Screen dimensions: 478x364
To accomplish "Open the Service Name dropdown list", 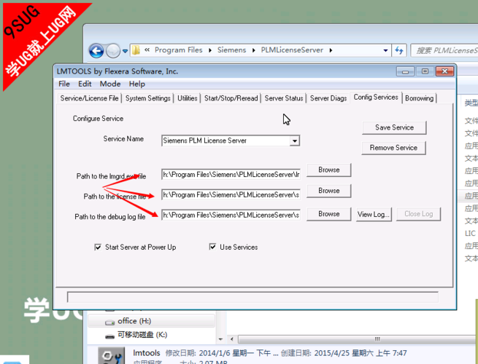I will coord(295,141).
